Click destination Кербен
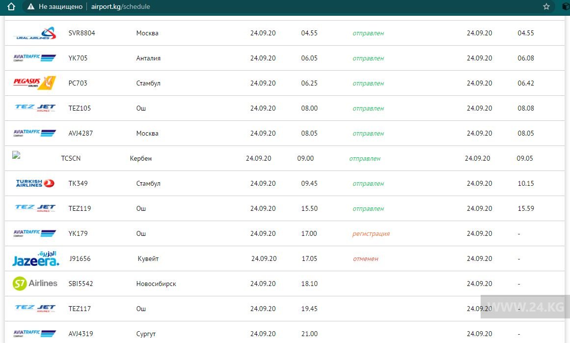Viewport: 570px width, 343px height. pyautogui.click(x=140, y=159)
